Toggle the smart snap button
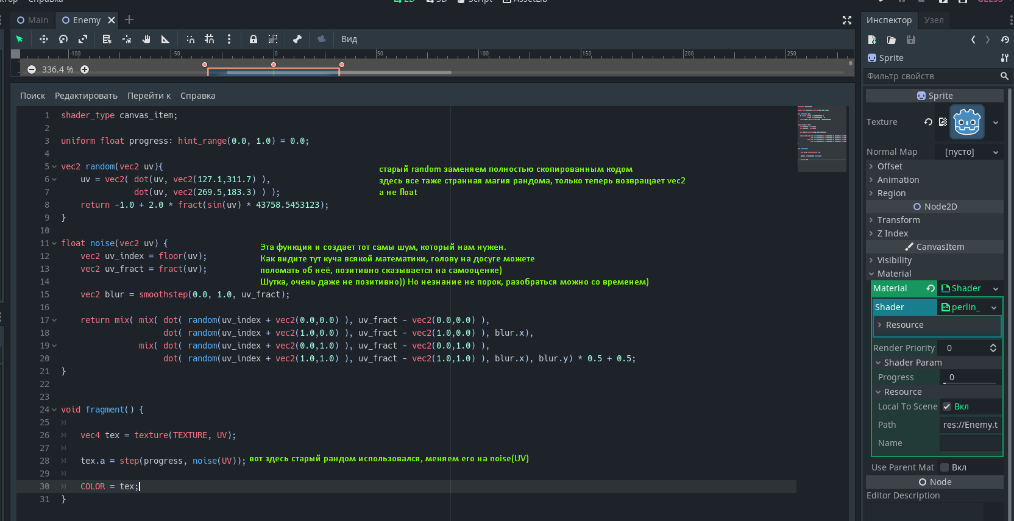 [x=190, y=39]
